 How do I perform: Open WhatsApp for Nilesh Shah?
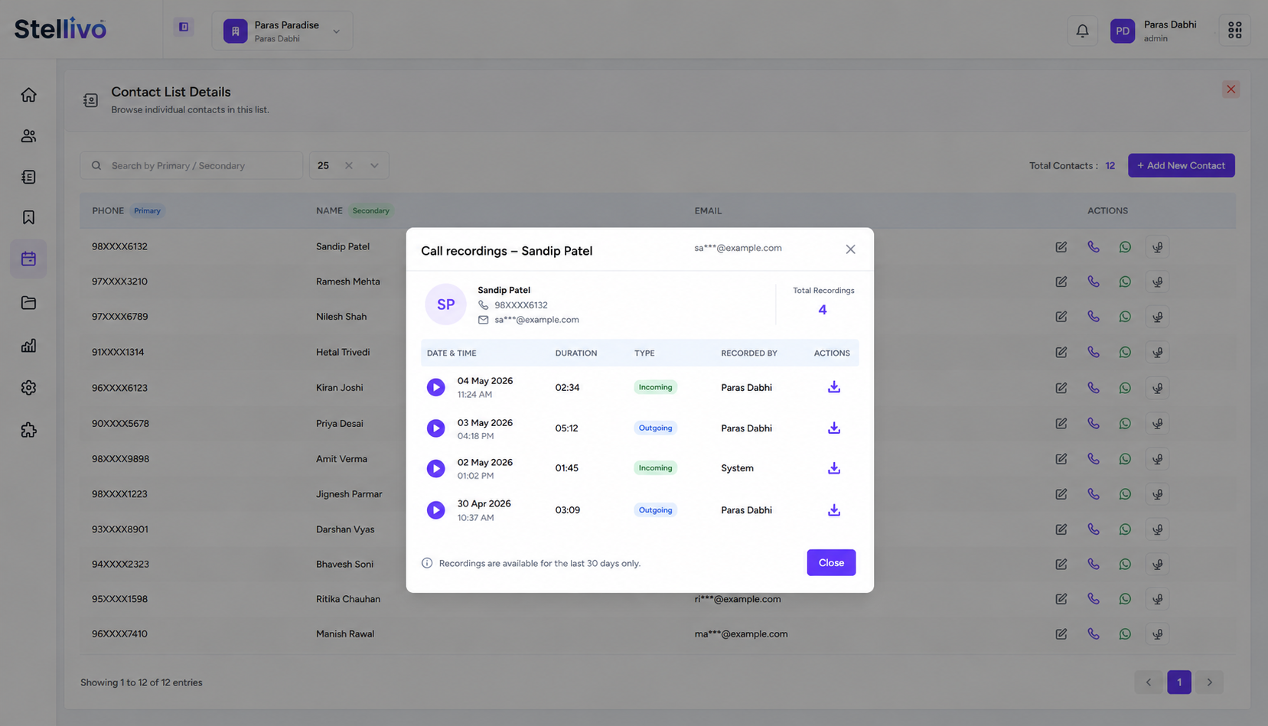tap(1125, 317)
